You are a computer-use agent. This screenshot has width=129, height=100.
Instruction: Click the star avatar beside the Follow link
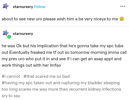6,6
